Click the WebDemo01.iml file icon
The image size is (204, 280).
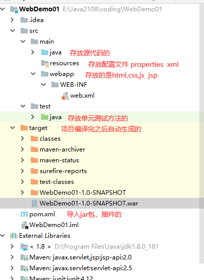[25, 225]
